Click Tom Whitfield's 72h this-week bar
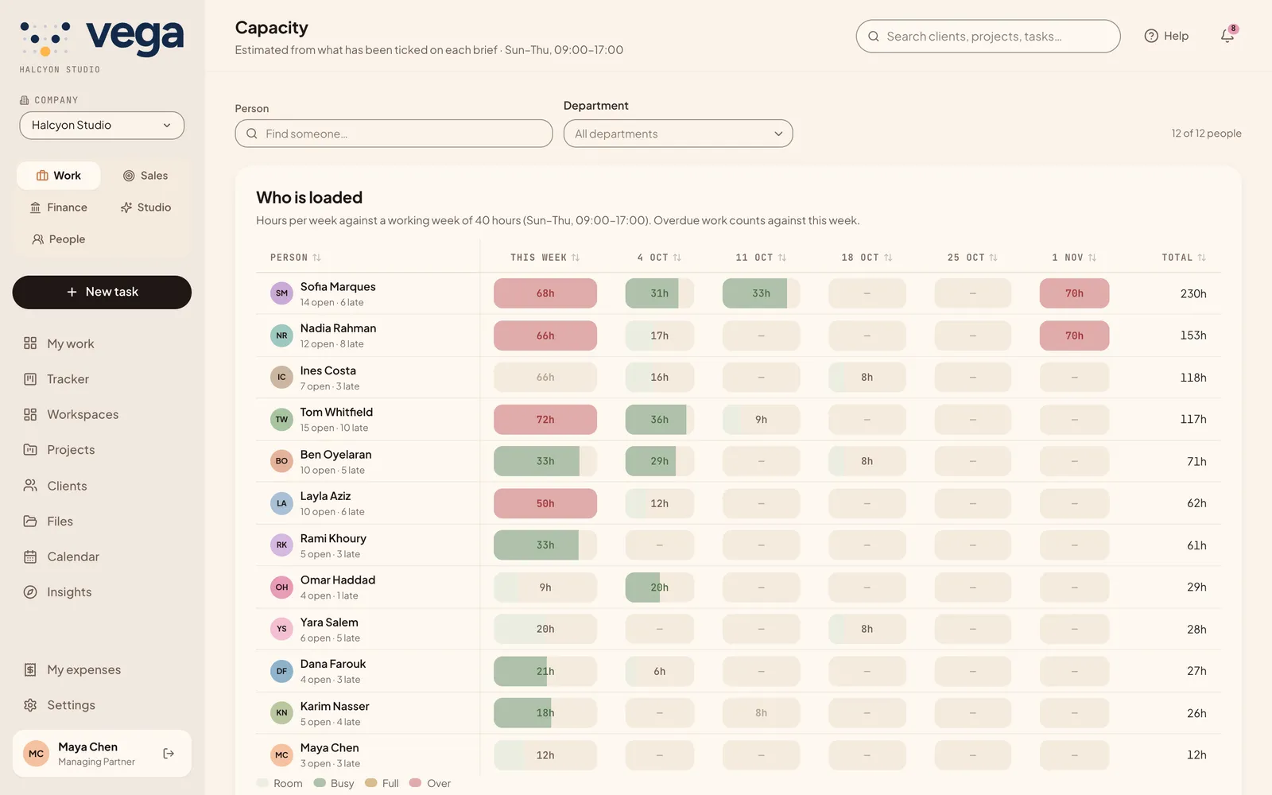 click(545, 420)
